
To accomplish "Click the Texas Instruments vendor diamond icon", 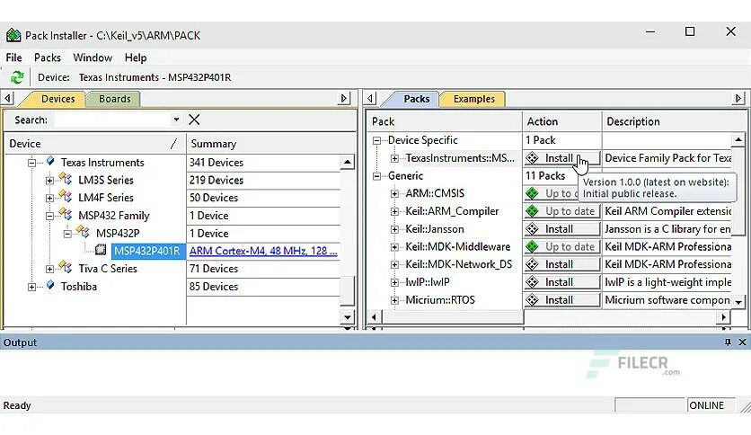I will tap(50, 162).
